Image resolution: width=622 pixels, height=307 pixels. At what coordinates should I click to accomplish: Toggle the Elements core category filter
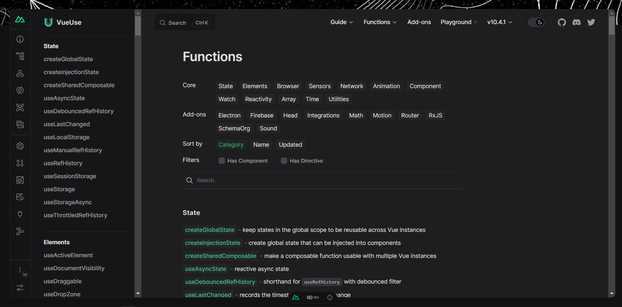255,86
